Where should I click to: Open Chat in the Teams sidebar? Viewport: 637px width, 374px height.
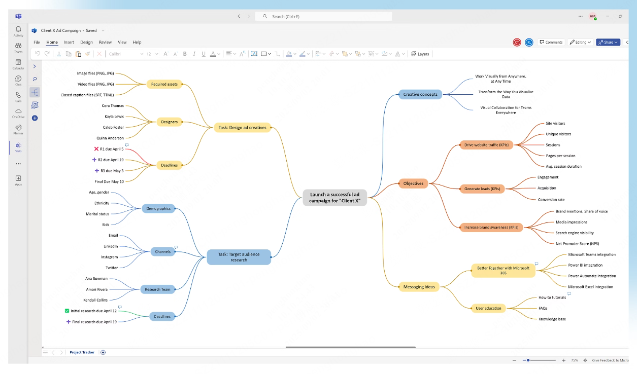click(x=18, y=81)
